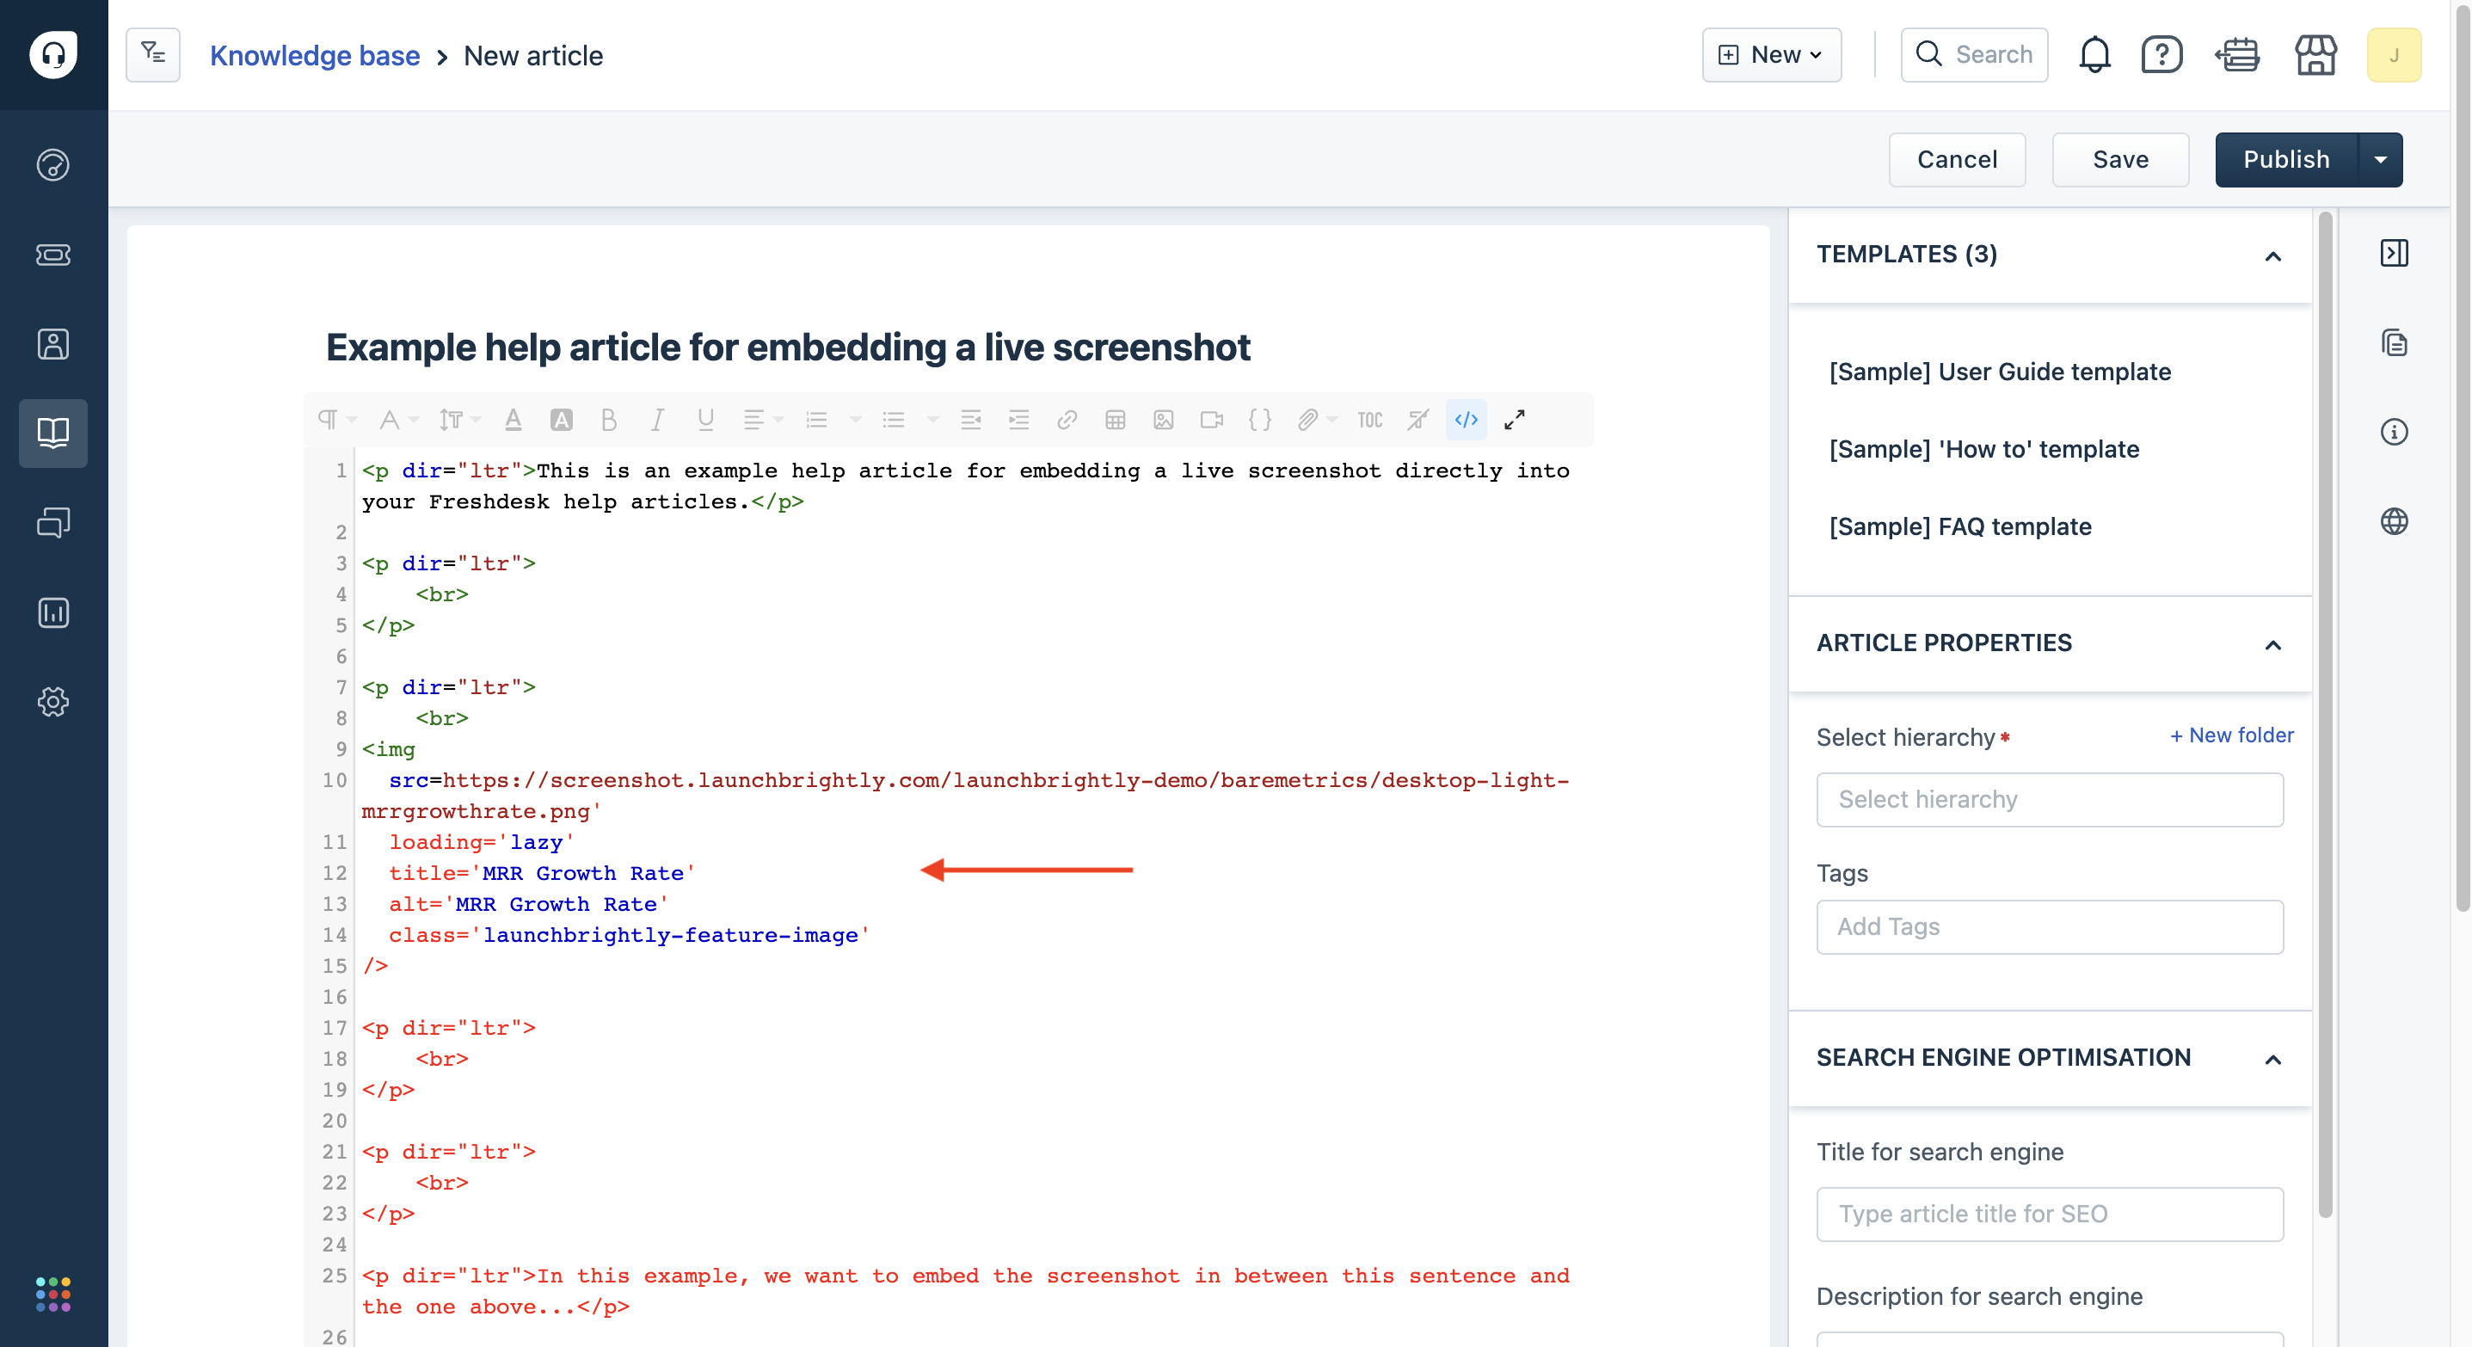The width and height of the screenshot is (2472, 1347).
Task: Apply the FAQ sample template
Action: tap(1959, 526)
